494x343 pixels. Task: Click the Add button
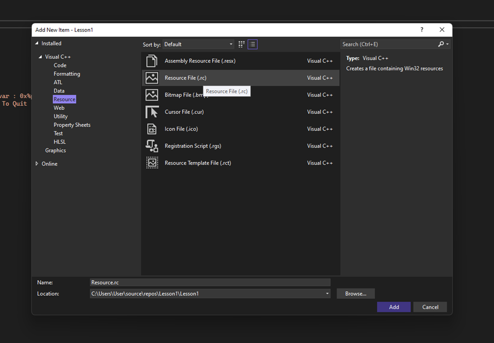coord(393,307)
